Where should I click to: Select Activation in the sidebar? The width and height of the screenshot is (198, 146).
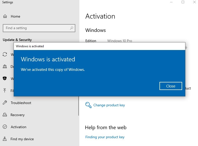[19, 127]
